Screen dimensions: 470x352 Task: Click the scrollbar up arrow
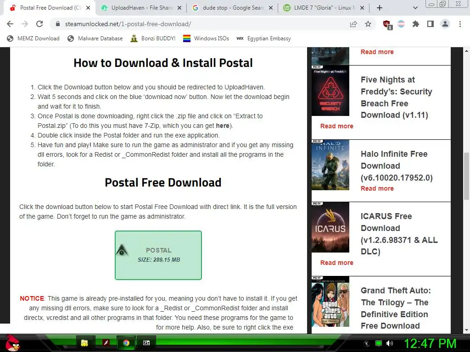coord(466,51)
